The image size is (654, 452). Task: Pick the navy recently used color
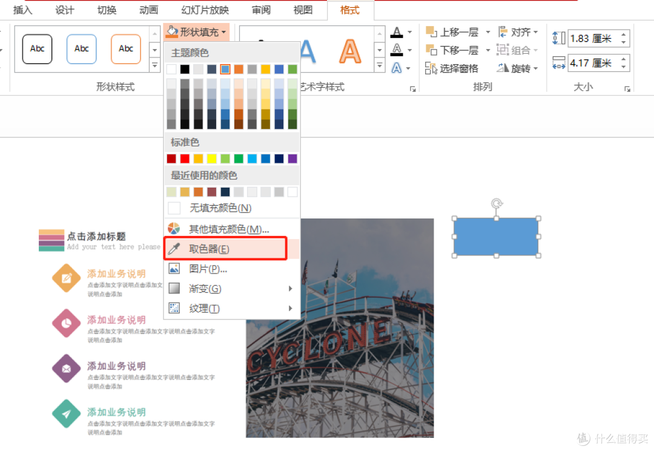point(225,192)
